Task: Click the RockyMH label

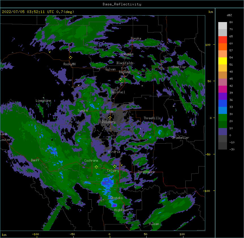Action: 69,64
